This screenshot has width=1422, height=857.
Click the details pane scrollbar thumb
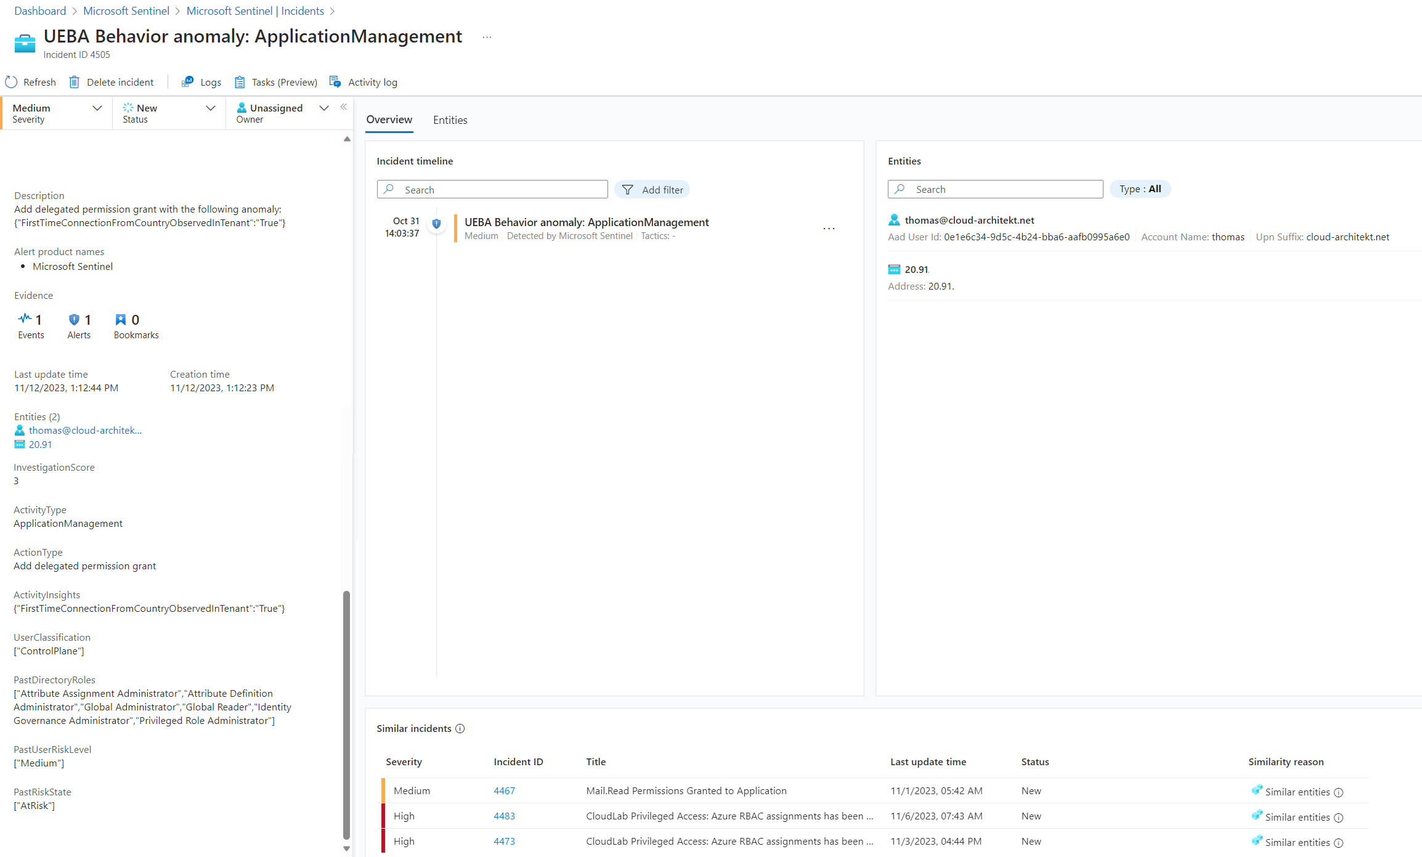(x=346, y=715)
